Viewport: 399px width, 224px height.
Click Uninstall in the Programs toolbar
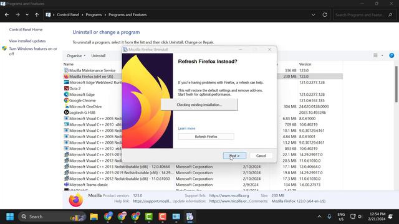coord(99,55)
